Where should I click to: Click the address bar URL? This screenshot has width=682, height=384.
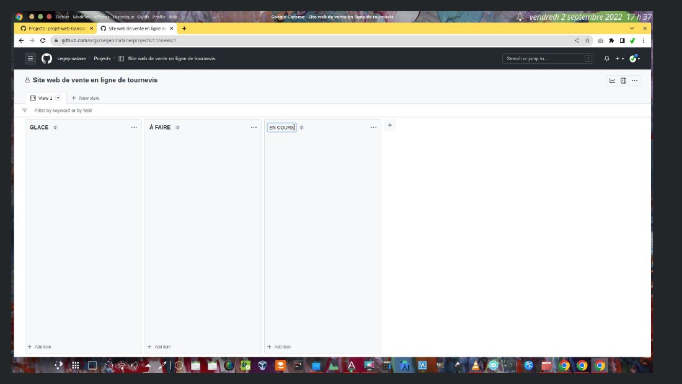118,40
